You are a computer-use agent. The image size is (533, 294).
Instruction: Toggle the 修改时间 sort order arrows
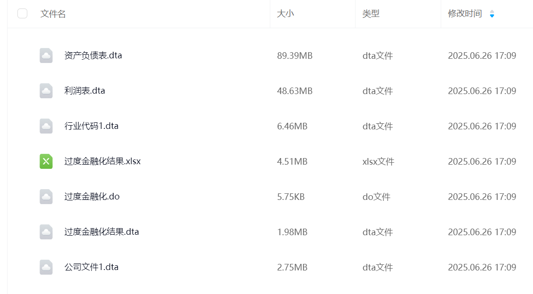pos(492,14)
